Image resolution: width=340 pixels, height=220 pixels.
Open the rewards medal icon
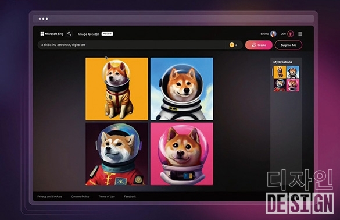pos(291,34)
